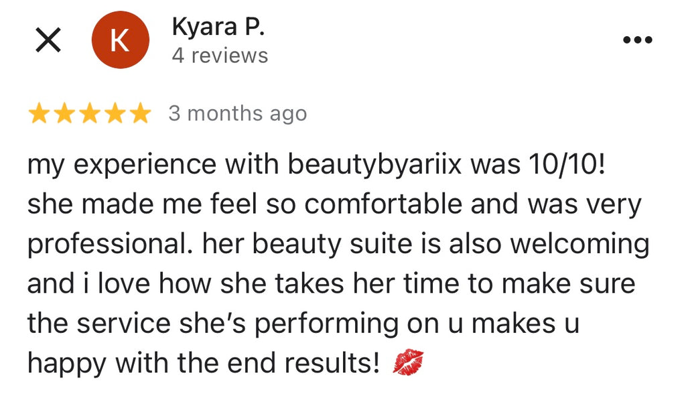Click the third yellow rating star
The width and height of the screenshot is (686, 410).
pos(90,114)
